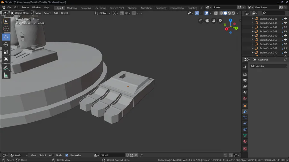Toggle perspective/orthographic grid icon
The width and height of the screenshot is (289, 162).
click(x=201, y=21)
